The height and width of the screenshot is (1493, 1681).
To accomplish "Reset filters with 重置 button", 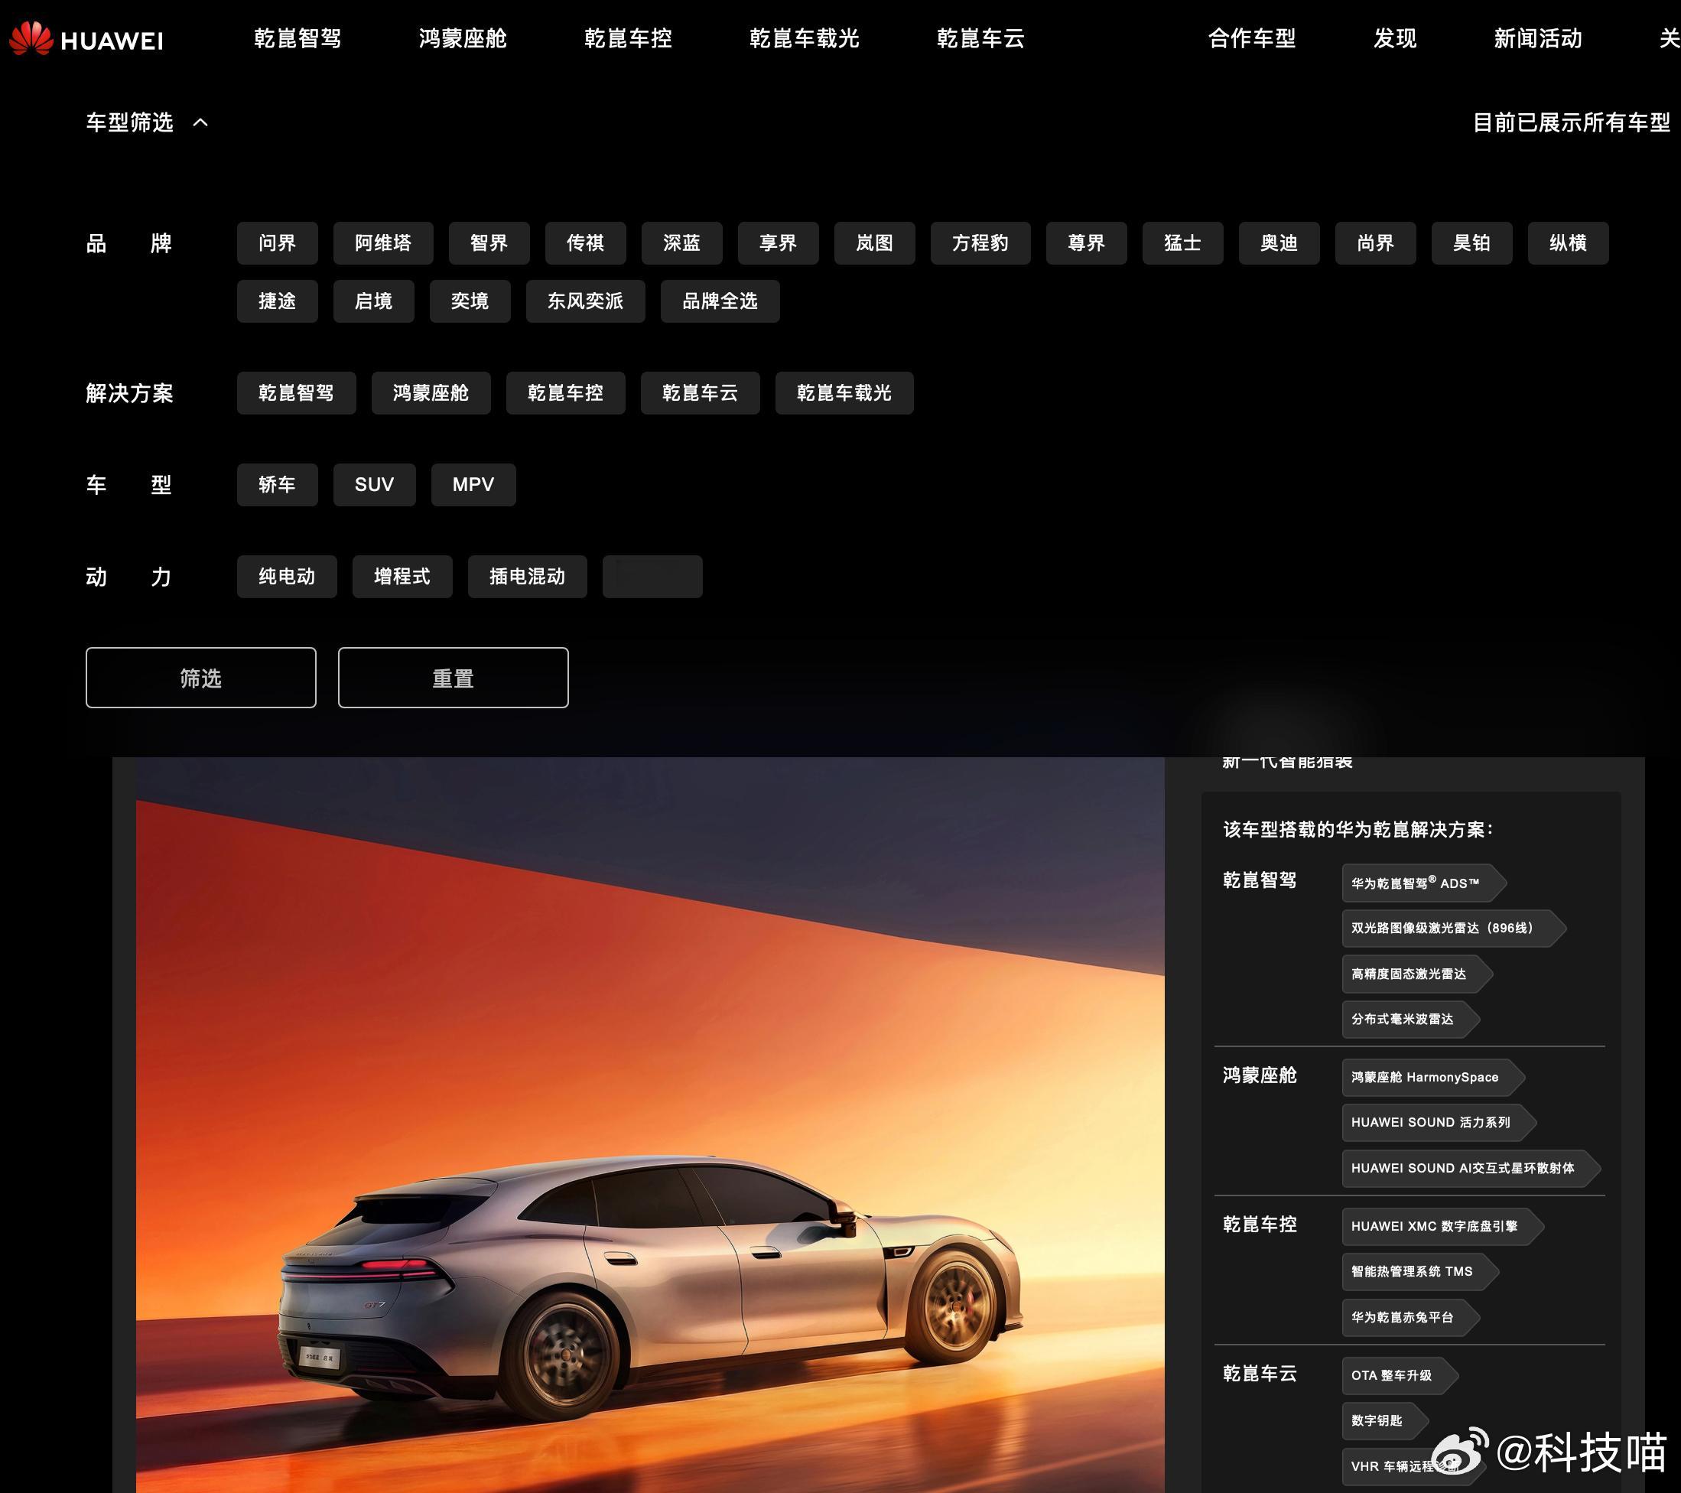I will [x=454, y=677].
